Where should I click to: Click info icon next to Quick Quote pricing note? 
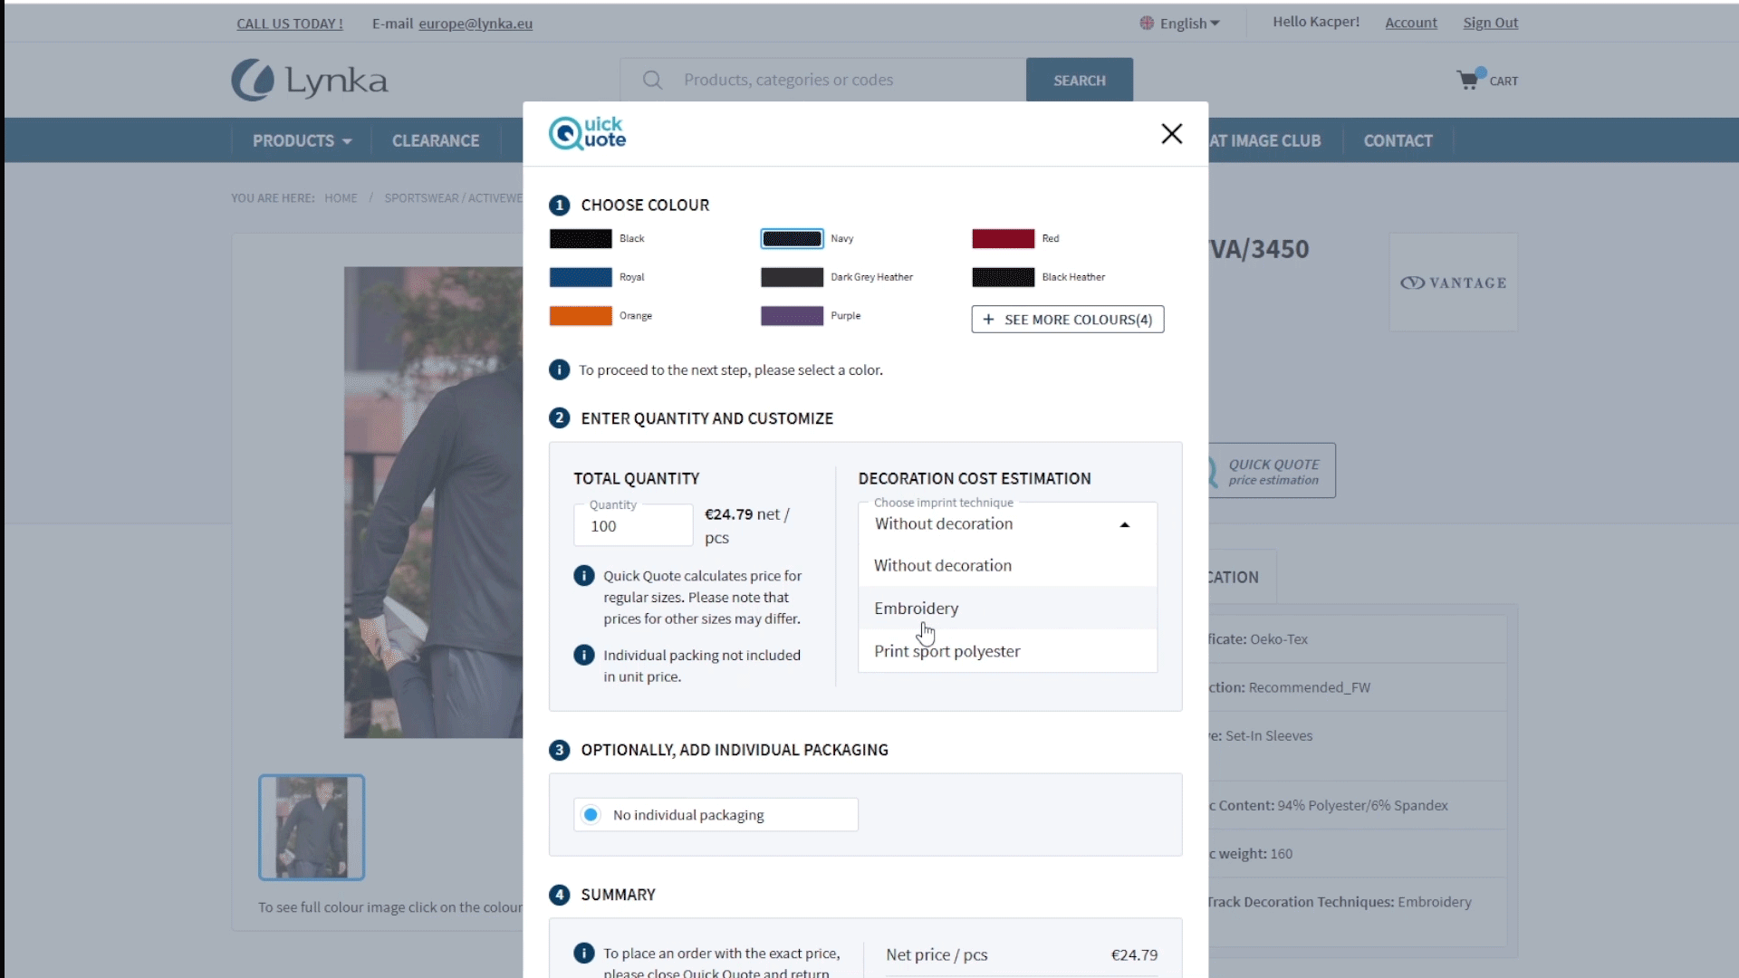point(584,576)
